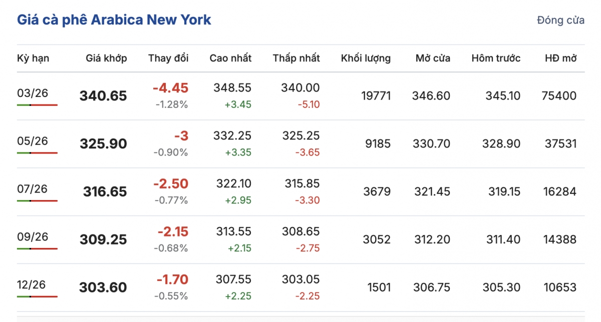The height and width of the screenshot is (322, 601).
Task: Click the -4.45 change value
Action: click(x=170, y=88)
